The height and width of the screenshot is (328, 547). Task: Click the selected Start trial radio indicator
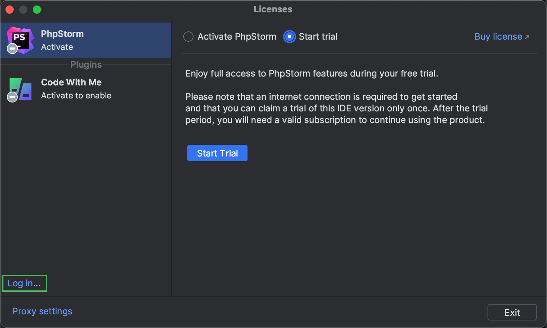(289, 37)
